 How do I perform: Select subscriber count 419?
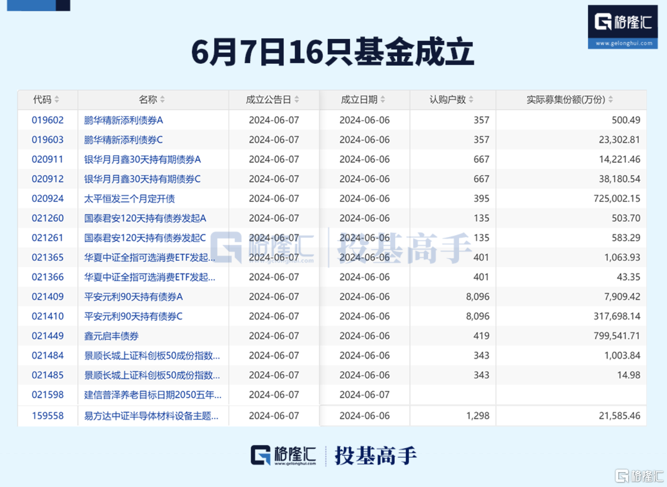[482, 336]
